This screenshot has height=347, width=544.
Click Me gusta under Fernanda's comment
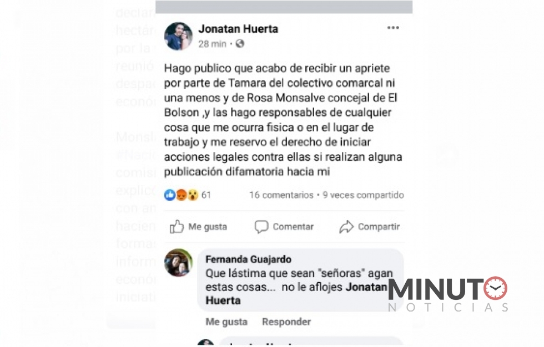tap(226, 322)
